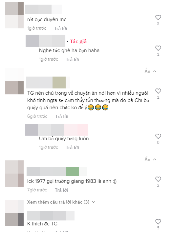
Task: Like the "K thích đc TG" comment
Action: (158, 222)
